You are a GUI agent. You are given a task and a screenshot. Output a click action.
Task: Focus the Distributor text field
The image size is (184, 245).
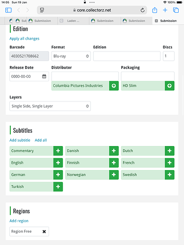coord(85,76)
